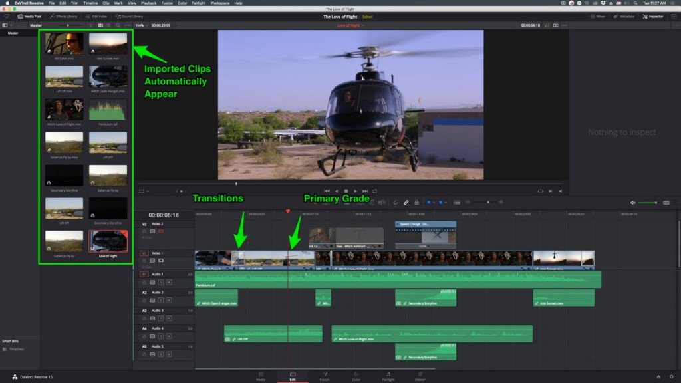
Task: Click the blue flag icon
Action: 429,202
